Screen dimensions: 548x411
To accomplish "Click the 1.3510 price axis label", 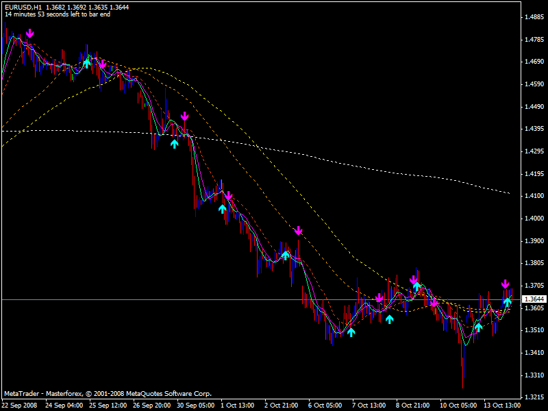I will [x=534, y=330].
